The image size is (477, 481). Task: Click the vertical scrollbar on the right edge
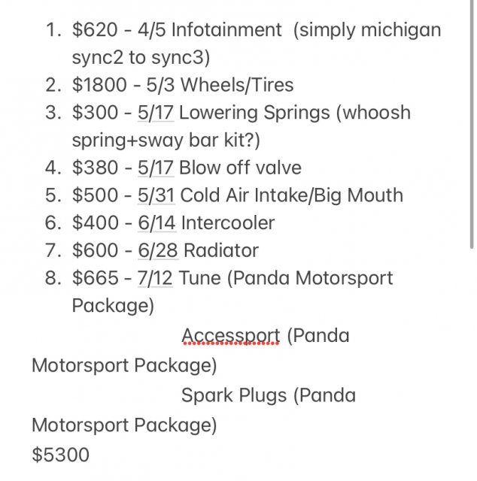tap(472, 123)
